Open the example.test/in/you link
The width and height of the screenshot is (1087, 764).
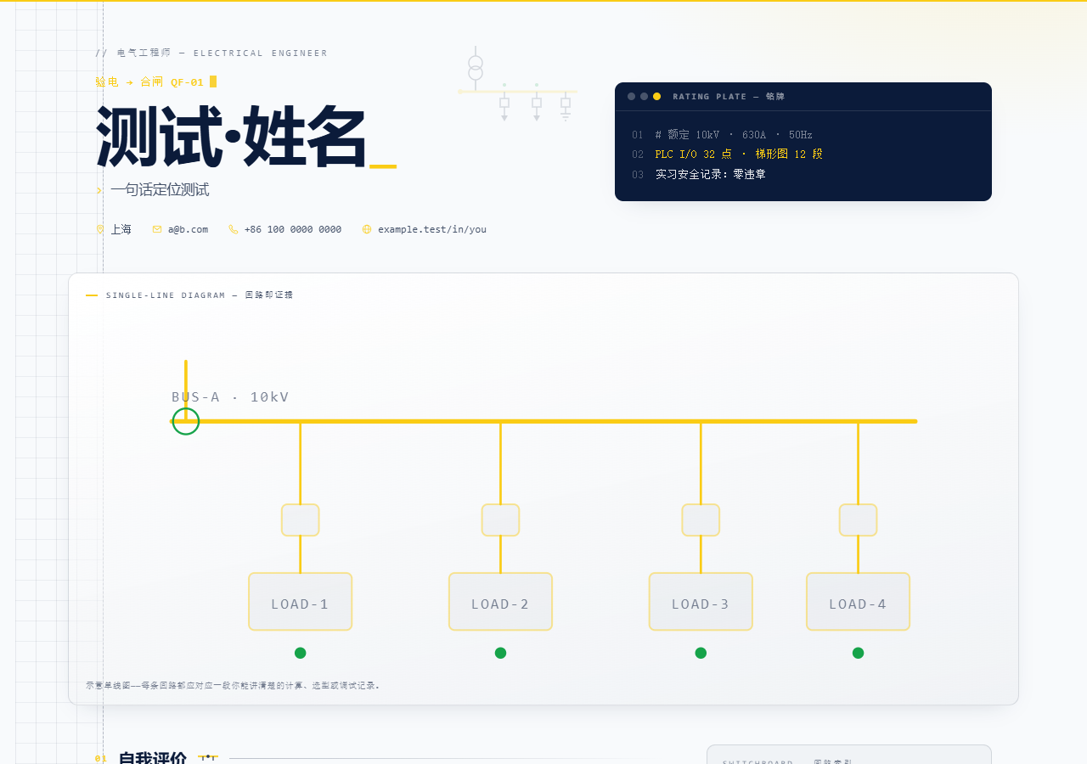coord(432,229)
